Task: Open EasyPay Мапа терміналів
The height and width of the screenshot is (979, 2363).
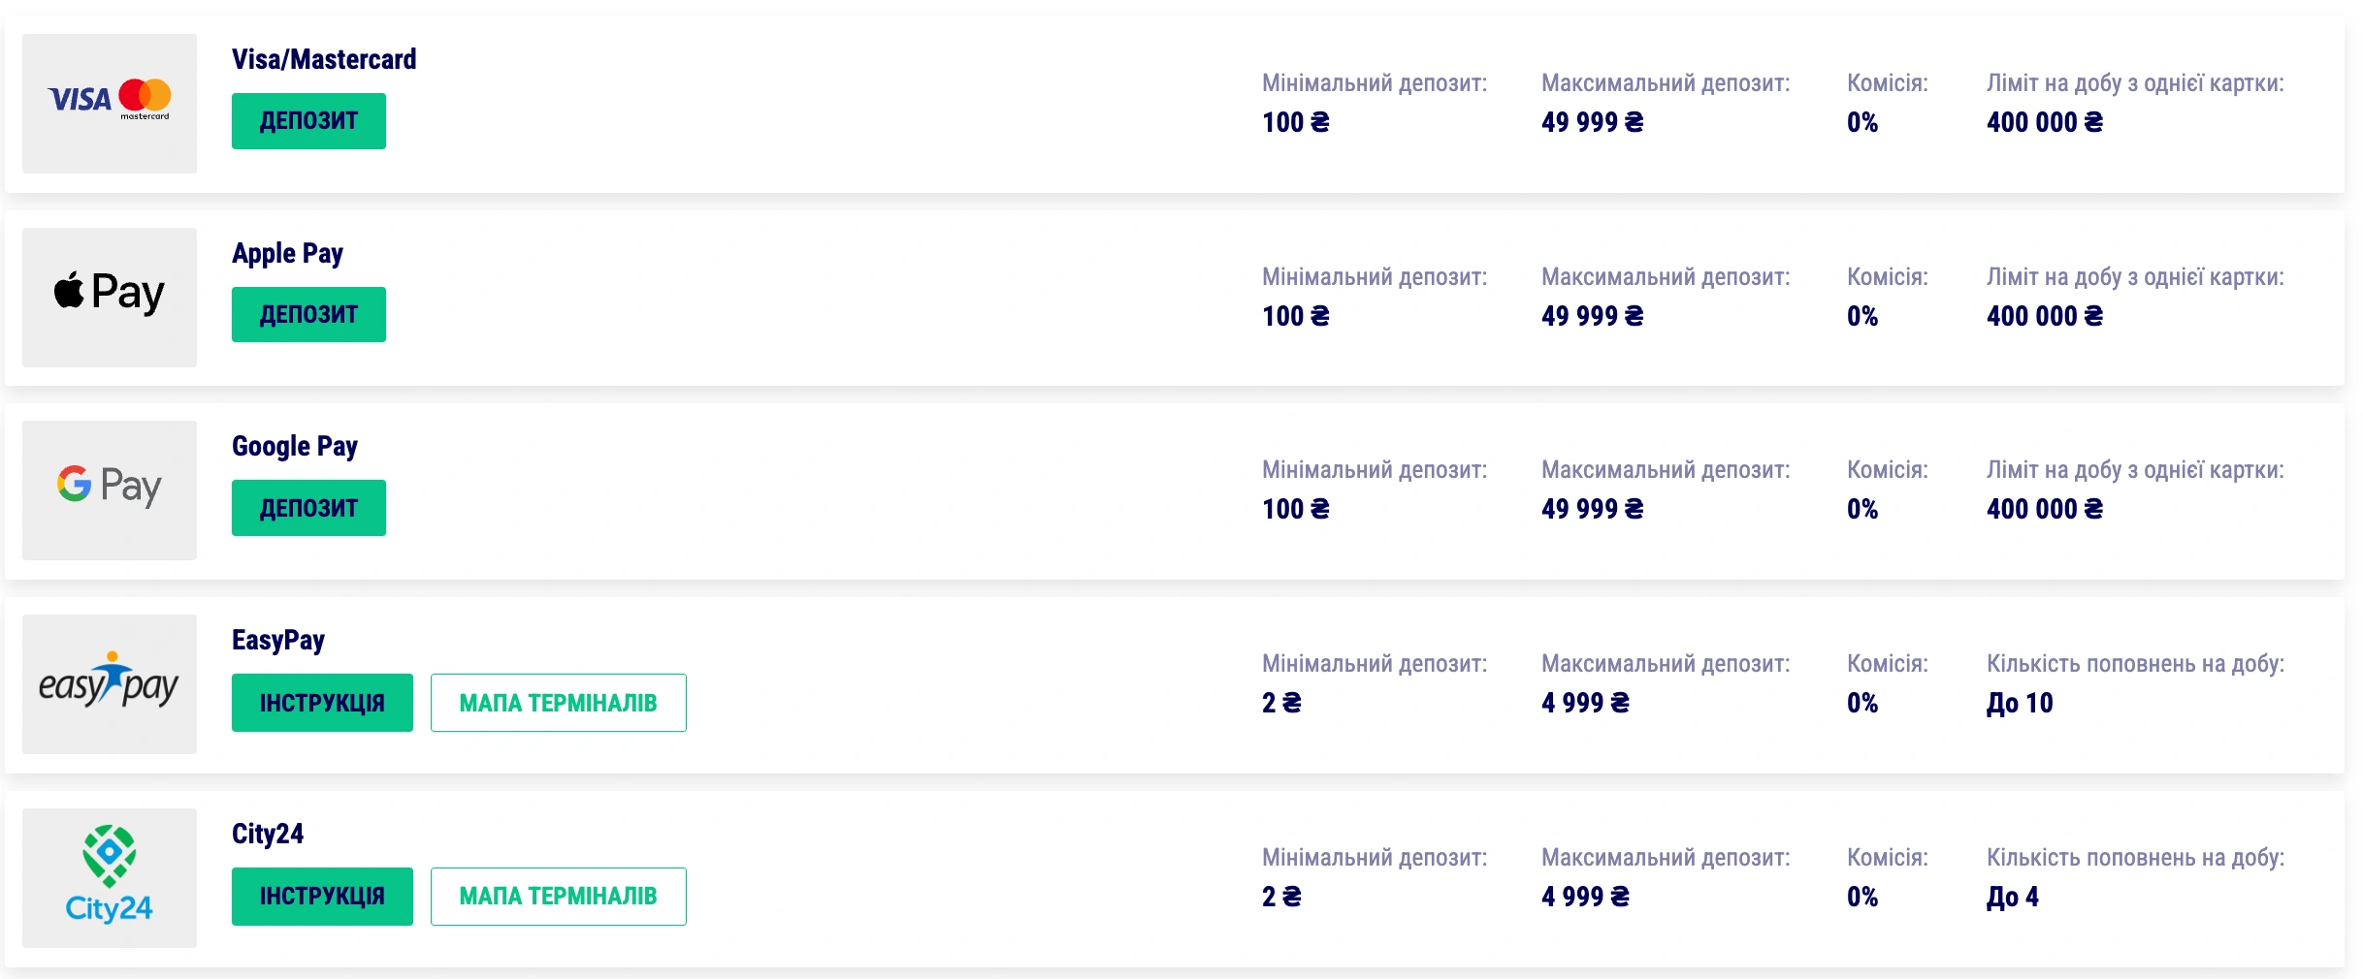Action: tap(558, 703)
